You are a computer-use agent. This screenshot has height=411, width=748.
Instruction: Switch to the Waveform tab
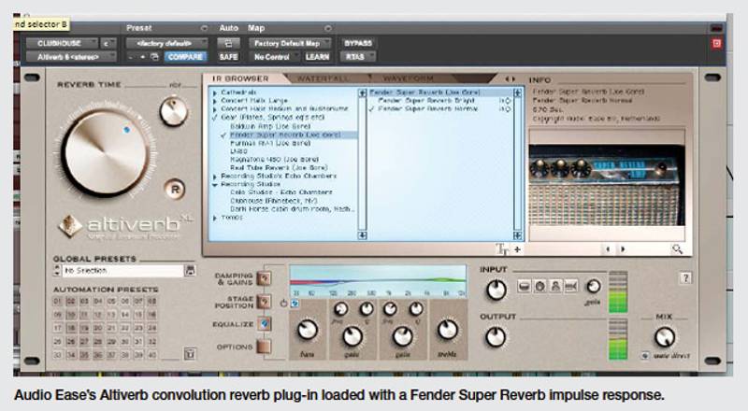pos(407,79)
